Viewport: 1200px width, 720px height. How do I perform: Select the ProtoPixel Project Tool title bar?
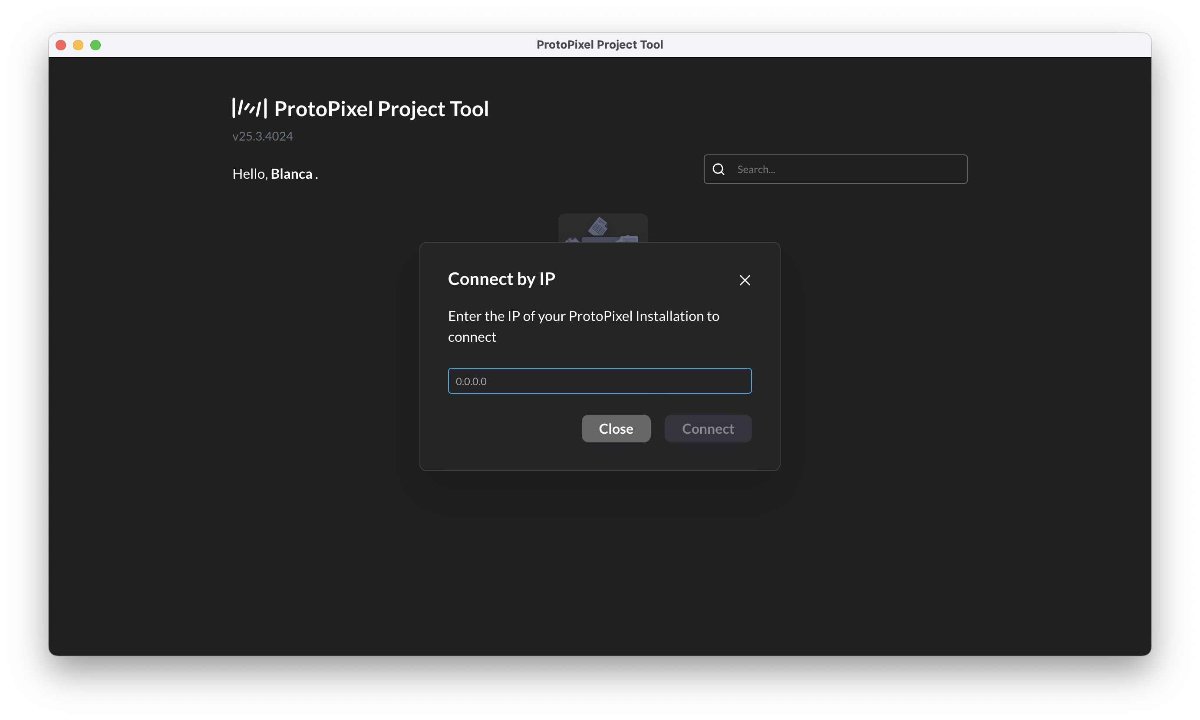600,44
